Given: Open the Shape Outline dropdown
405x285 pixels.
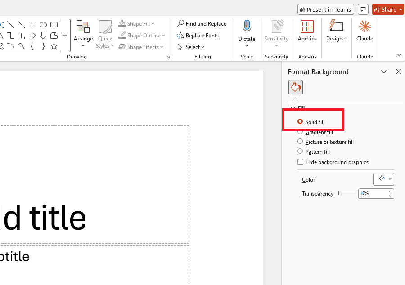Looking at the screenshot, I should 142,36.
